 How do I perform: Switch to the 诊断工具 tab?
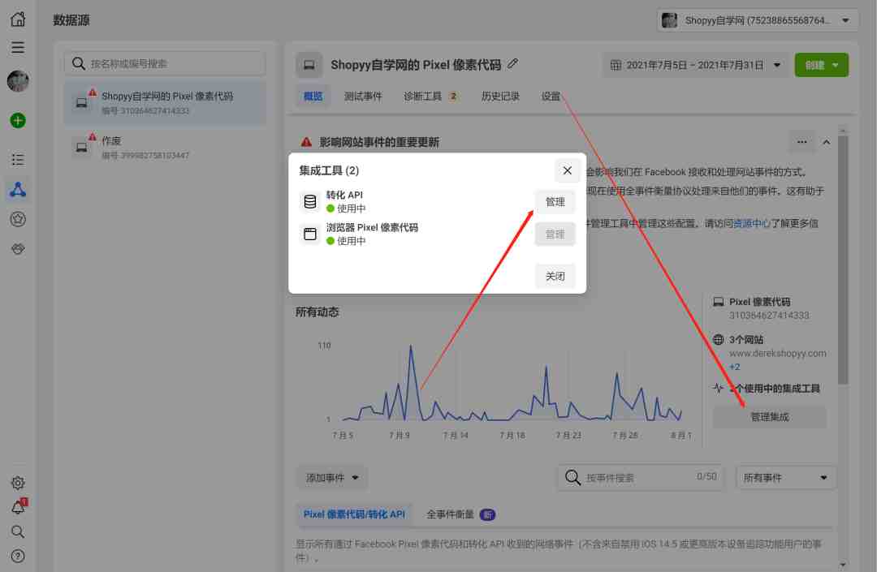pos(430,96)
